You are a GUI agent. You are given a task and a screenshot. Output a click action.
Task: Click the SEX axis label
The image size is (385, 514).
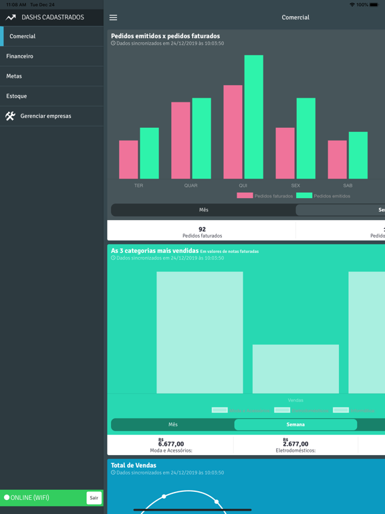(295, 185)
